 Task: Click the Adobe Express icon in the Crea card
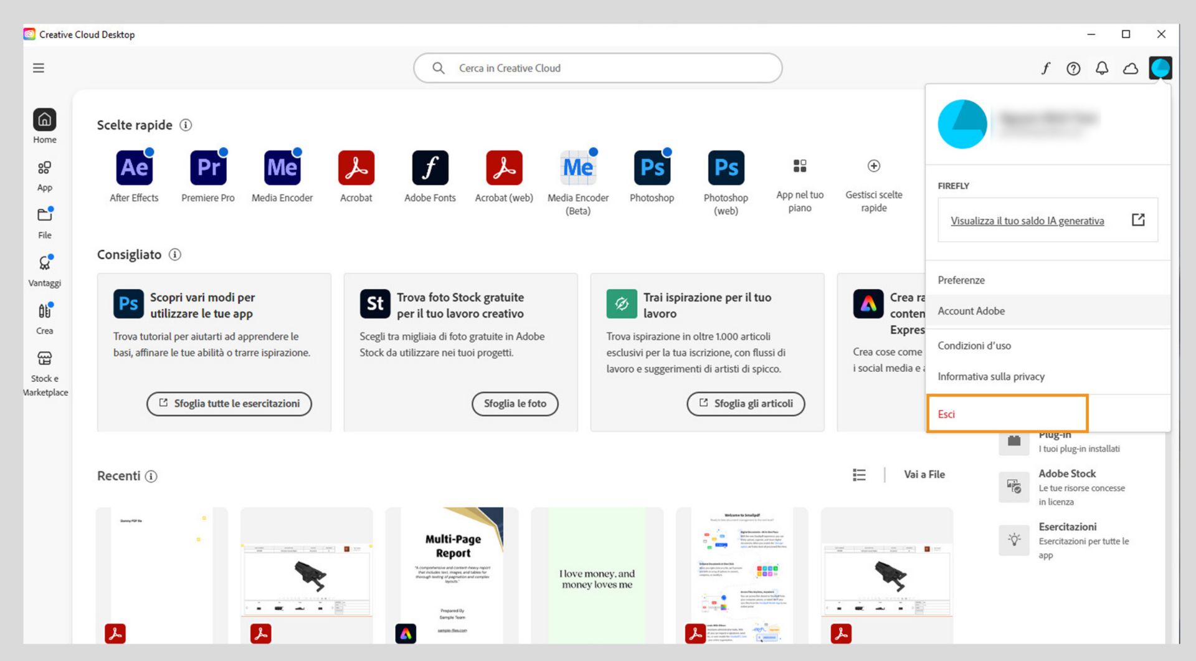click(x=868, y=304)
